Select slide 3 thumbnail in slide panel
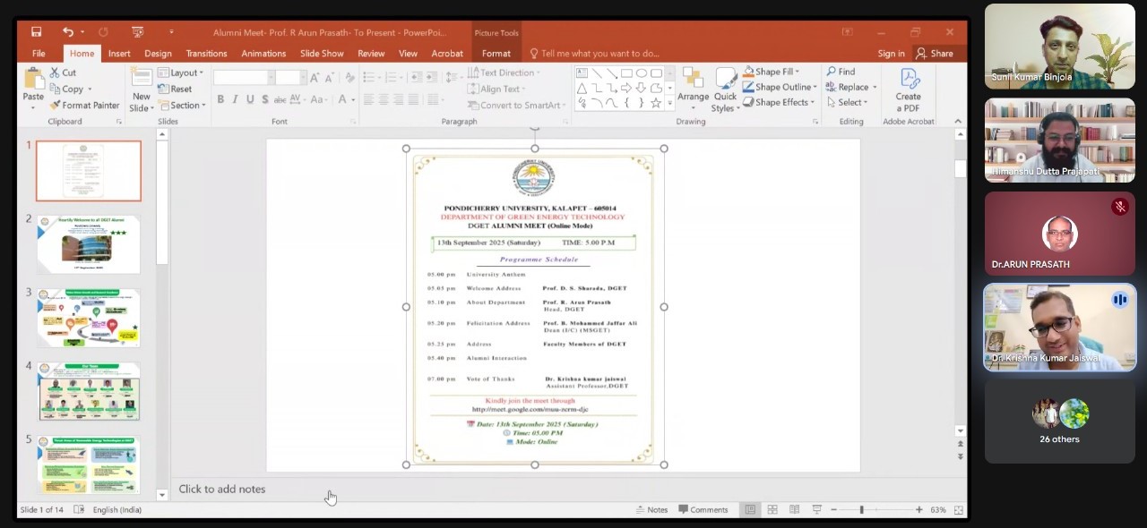Image resolution: width=1147 pixels, height=528 pixels. click(89, 319)
